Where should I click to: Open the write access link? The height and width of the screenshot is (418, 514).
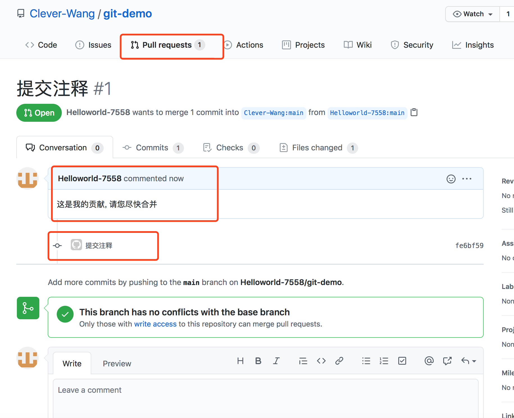pos(155,324)
